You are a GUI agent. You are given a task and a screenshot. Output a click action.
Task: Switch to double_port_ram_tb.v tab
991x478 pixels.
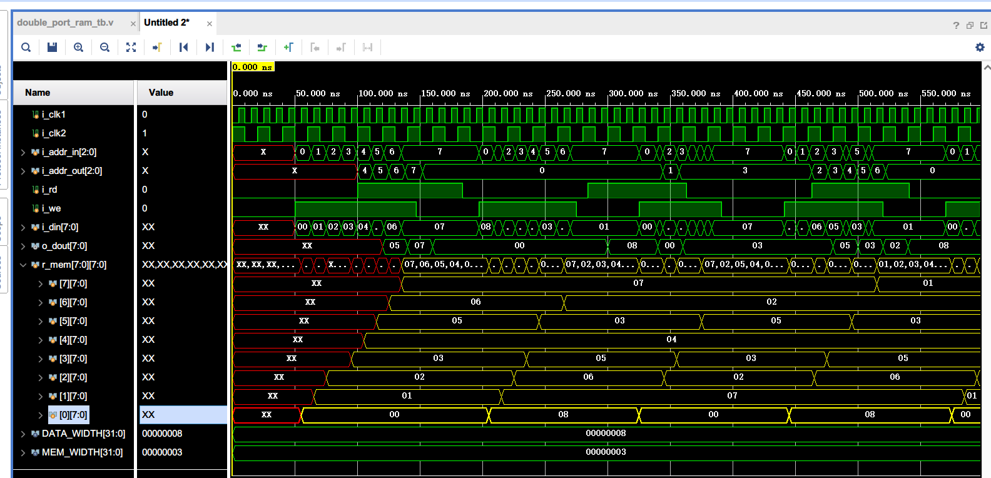(x=66, y=23)
